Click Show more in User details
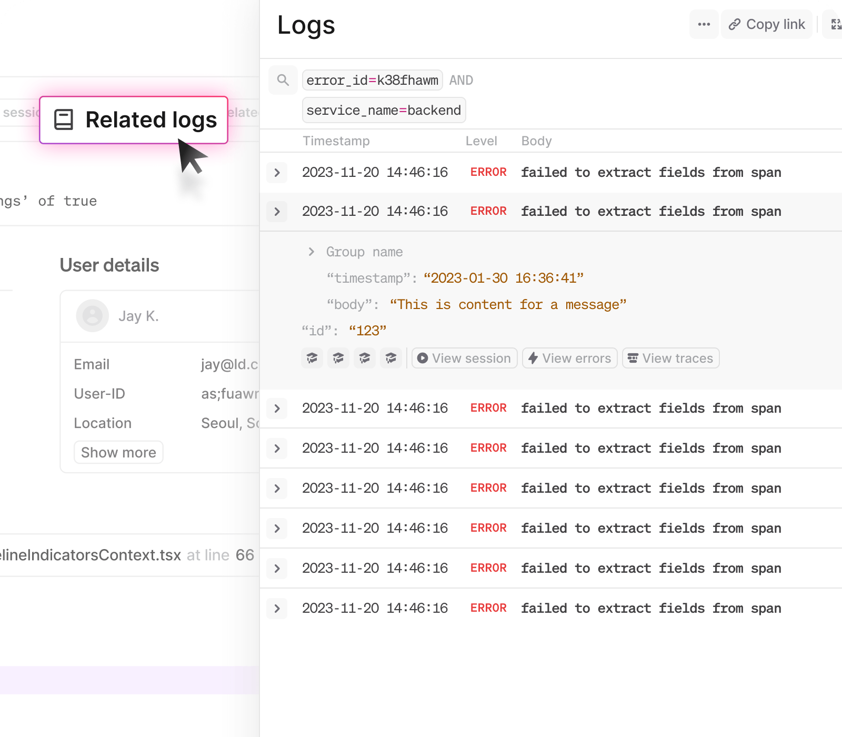This screenshot has height=737, width=842. click(x=118, y=453)
